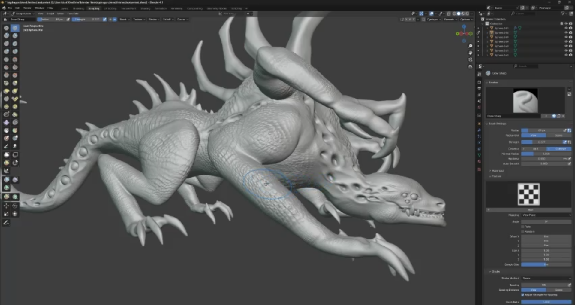Toggle strength pressure sensitivity in header
Image resolution: width=575 pixels, height=305 pixels.
click(x=104, y=19)
